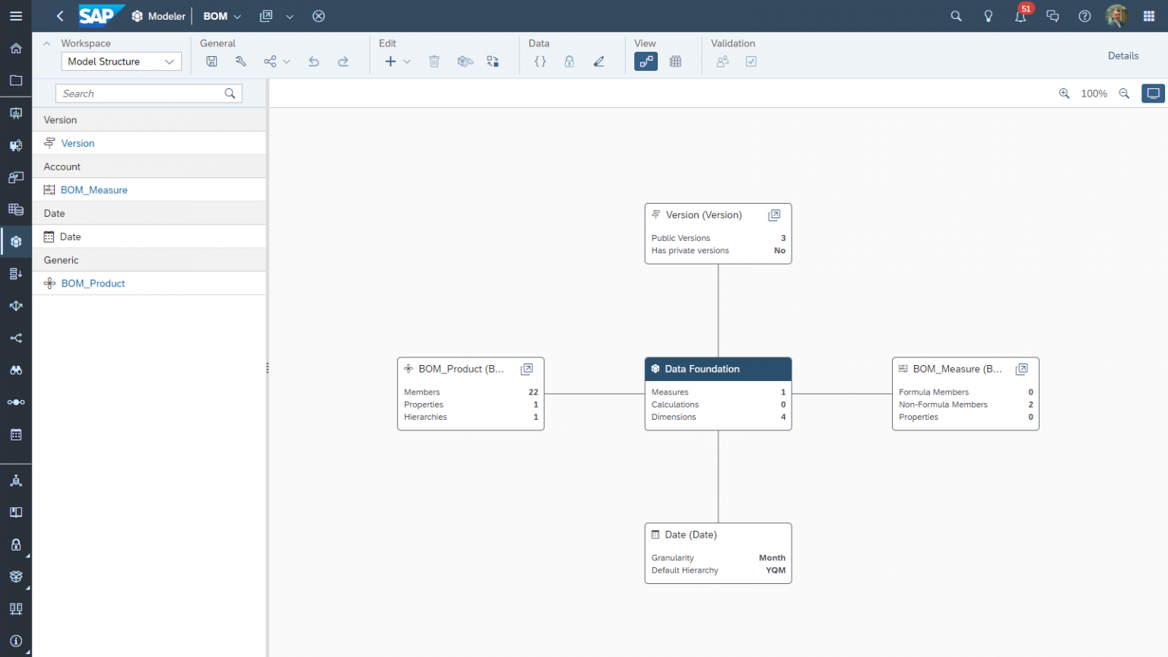The width and height of the screenshot is (1168, 657).
Task: Open the calculated variables editor
Action: pyautogui.click(x=539, y=61)
